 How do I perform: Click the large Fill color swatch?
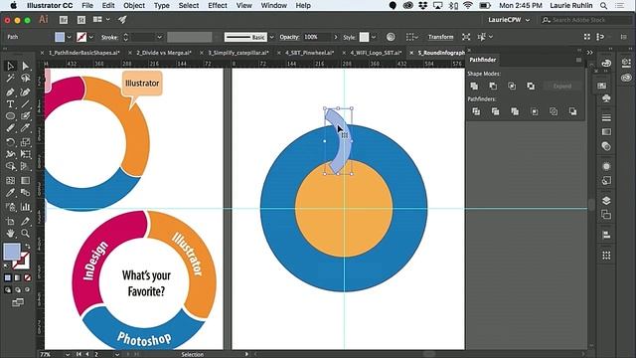tap(12, 252)
